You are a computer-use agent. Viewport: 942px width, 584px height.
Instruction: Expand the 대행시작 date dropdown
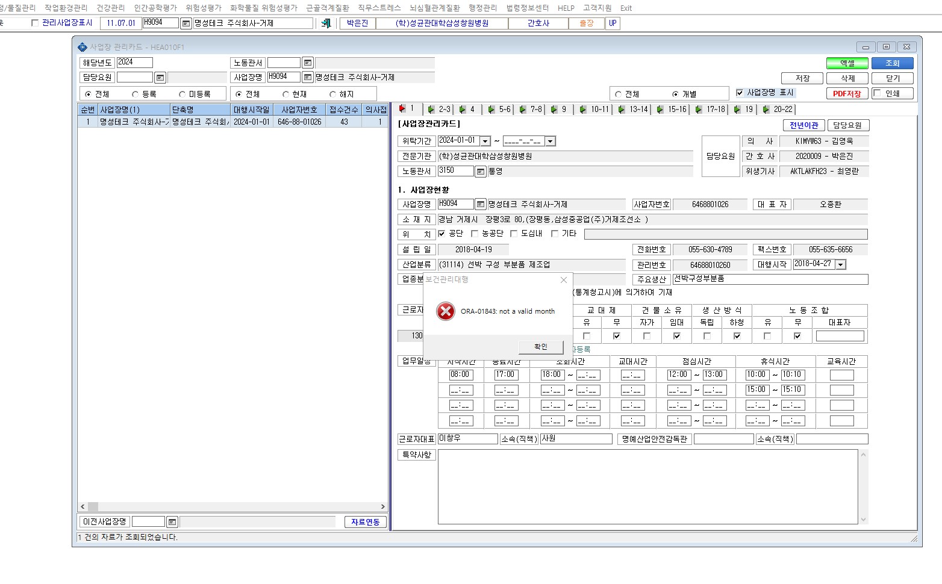click(x=841, y=264)
